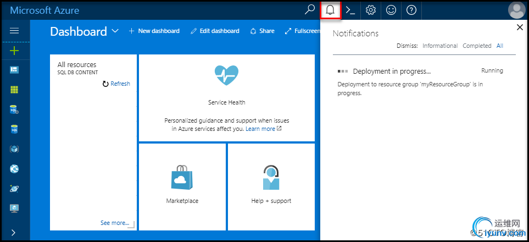This screenshot has width=529, height=242.
Task: Open Azure Cosmos DB planet icon in sidebar
Action: click(x=14, y=189)
